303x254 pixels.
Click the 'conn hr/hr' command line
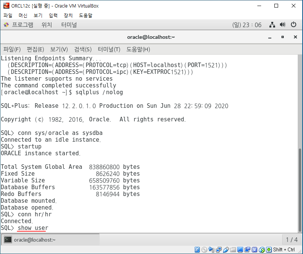click(x=26, y=214)
